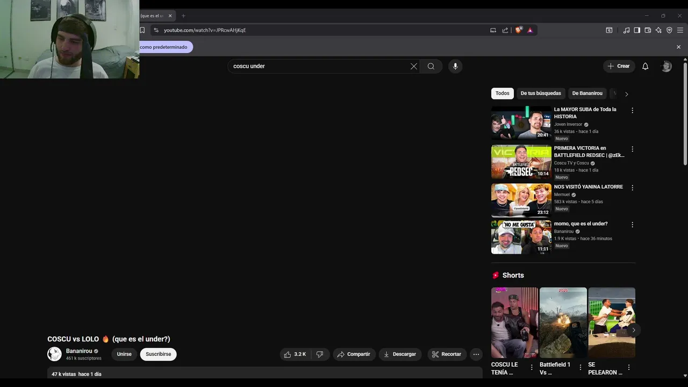Screen dimensions: 688x387
Task: Open Leo AI sparkle icon
Action: [x=658, y=30]
